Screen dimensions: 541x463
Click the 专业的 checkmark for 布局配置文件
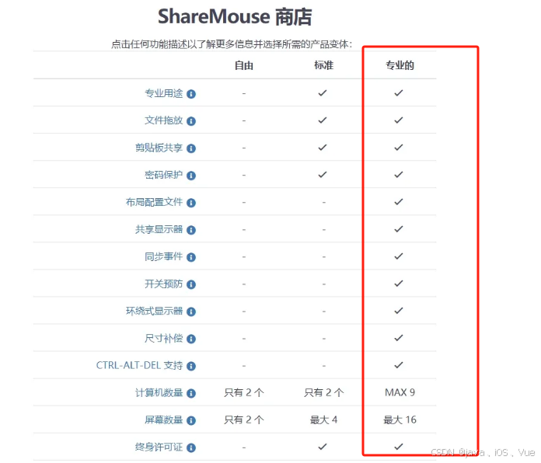tap(399, 202)
